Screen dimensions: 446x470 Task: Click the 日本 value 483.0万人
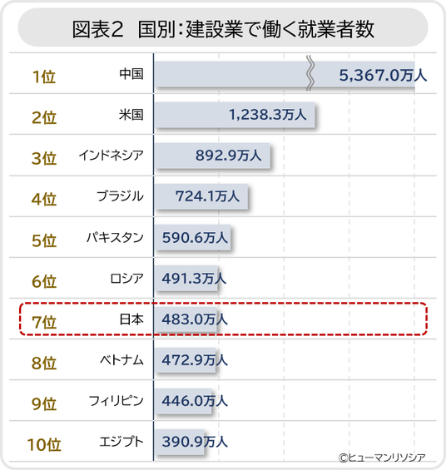pos(195,319)
